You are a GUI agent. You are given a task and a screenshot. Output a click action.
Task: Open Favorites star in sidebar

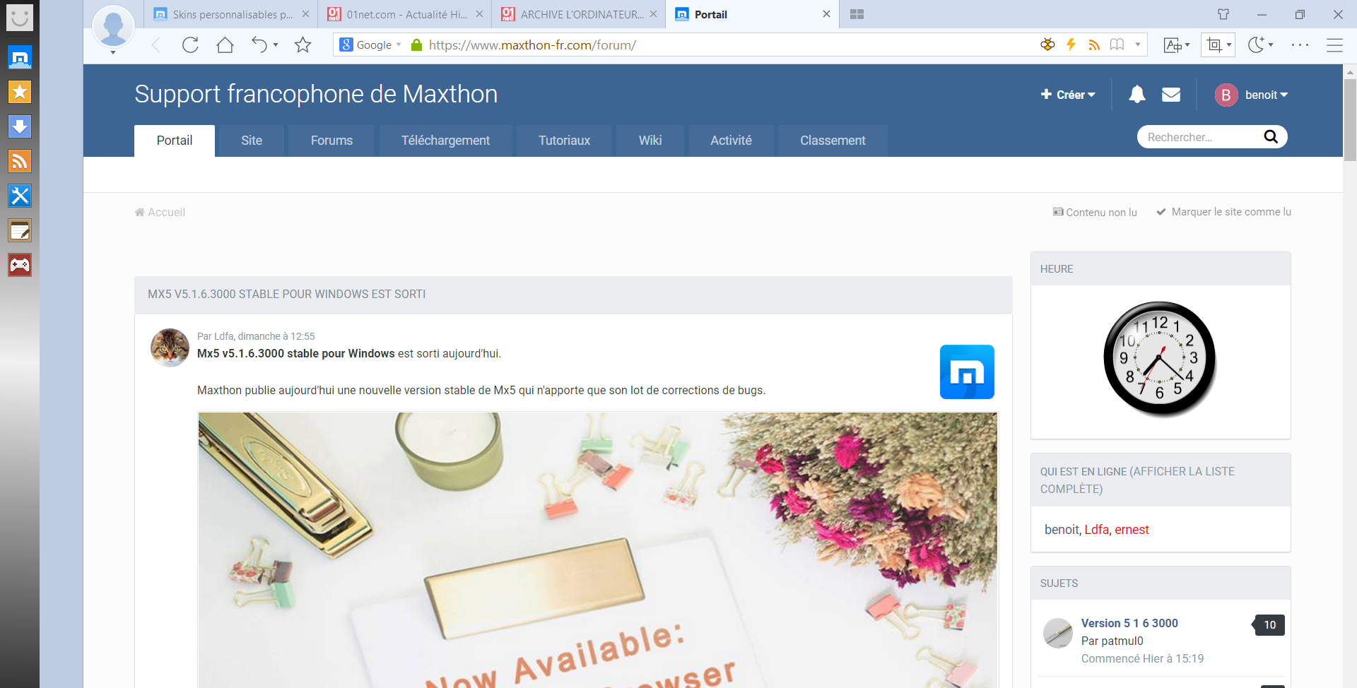tap(20, 92)
